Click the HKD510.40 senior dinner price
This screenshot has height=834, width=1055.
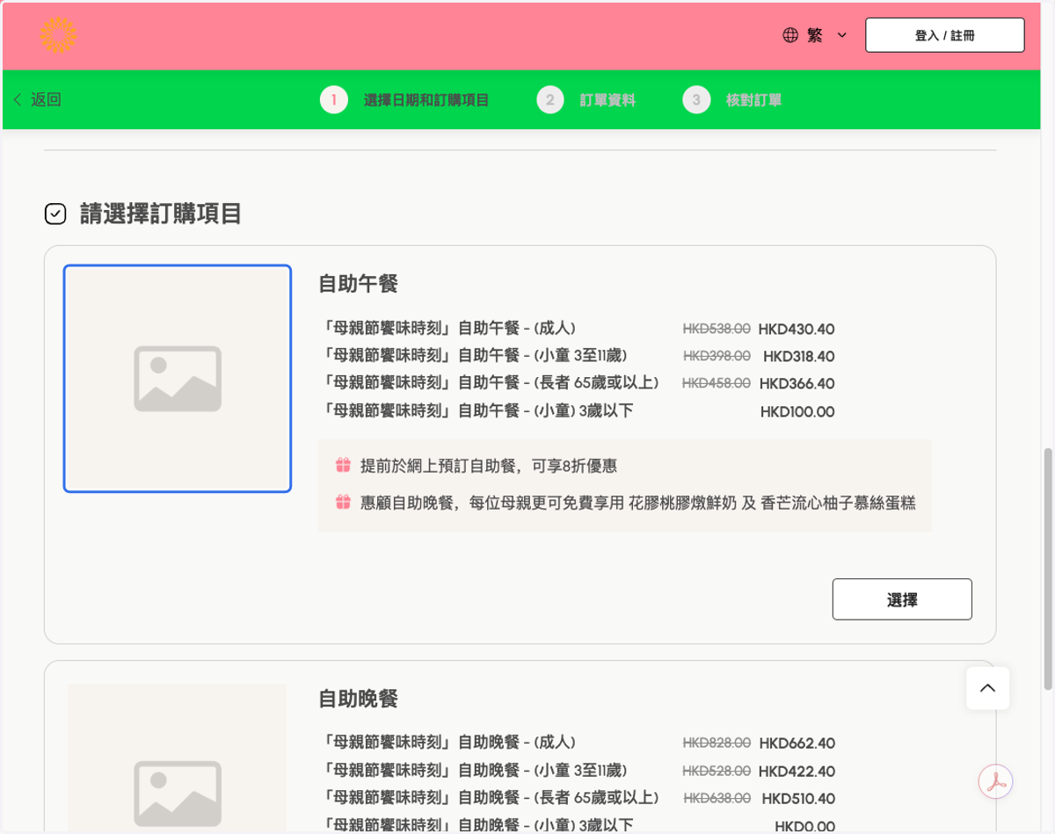(x=798, y=799)
